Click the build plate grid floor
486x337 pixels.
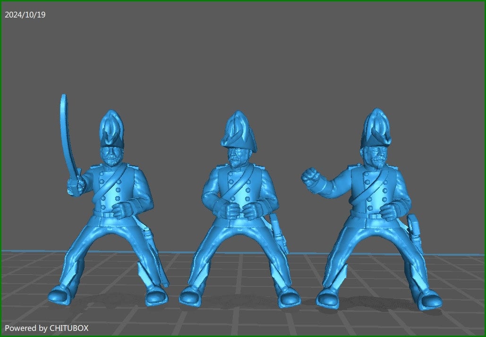pos(246,321)
